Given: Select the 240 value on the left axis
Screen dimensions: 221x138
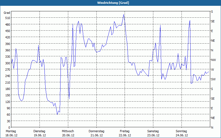Looking at the screenshot, I should pos(8,76).
